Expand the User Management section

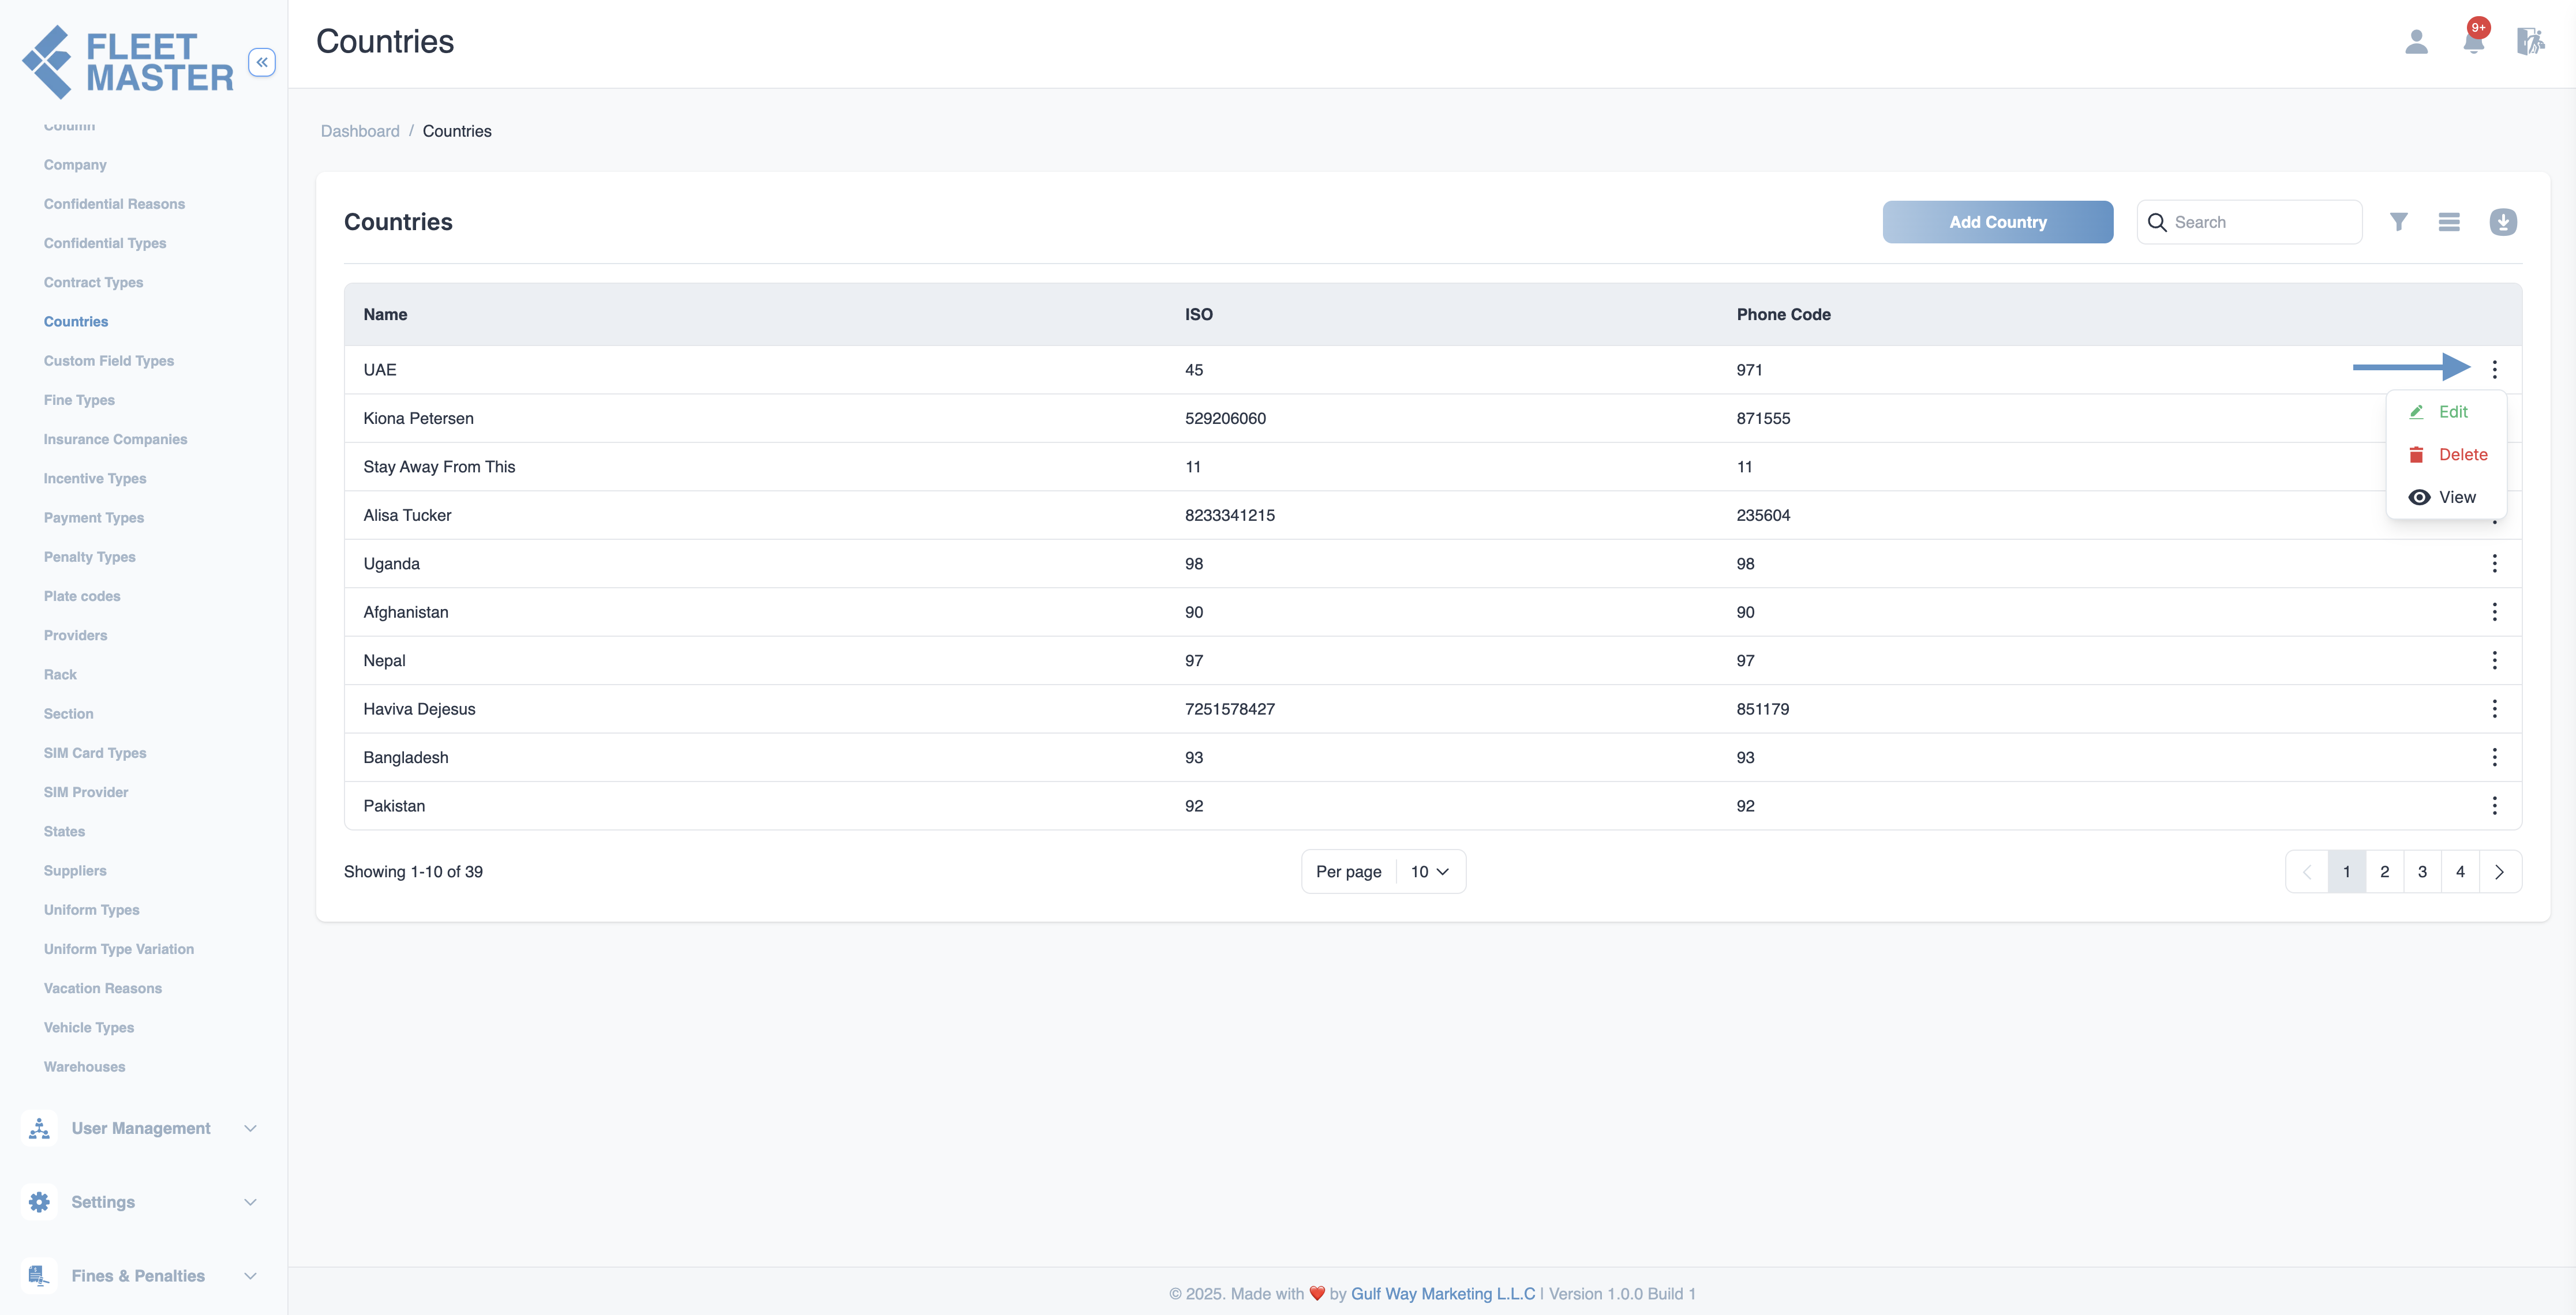coord(250,1128)
